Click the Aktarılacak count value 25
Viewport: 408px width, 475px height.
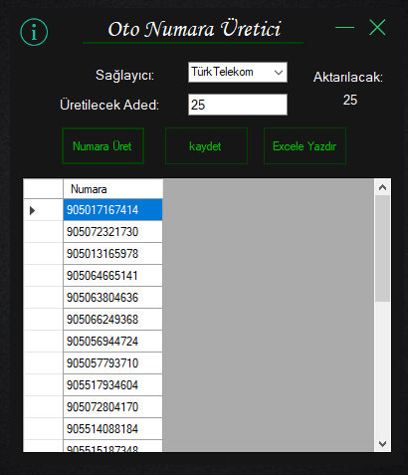click(350, 100)
